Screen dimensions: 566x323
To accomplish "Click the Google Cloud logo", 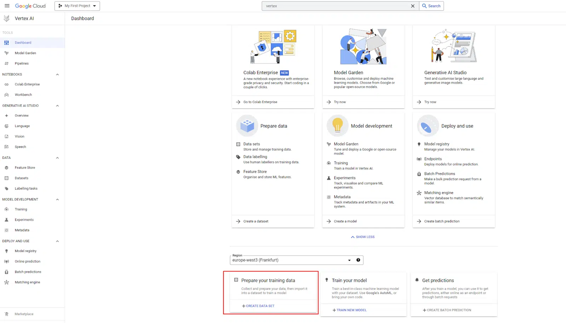I will point(30,6).
